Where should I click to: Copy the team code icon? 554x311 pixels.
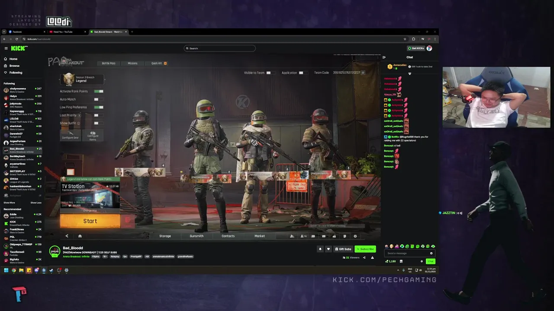point(363,73)
